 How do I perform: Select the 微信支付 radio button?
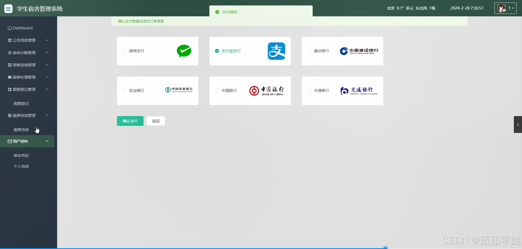pyautogui.click(x=125, y=51)
